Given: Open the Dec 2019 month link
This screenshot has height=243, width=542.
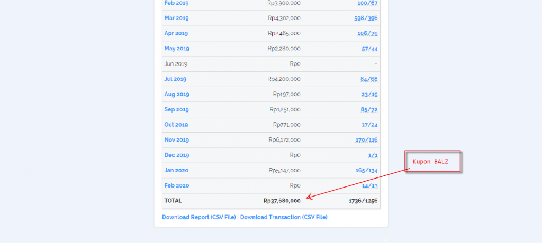Looking at the screenshot, I should click(x=177, y=155).
